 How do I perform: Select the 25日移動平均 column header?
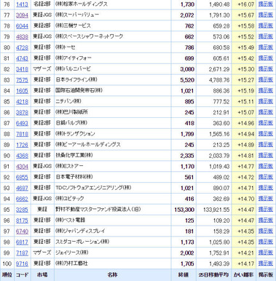(213, 275)
